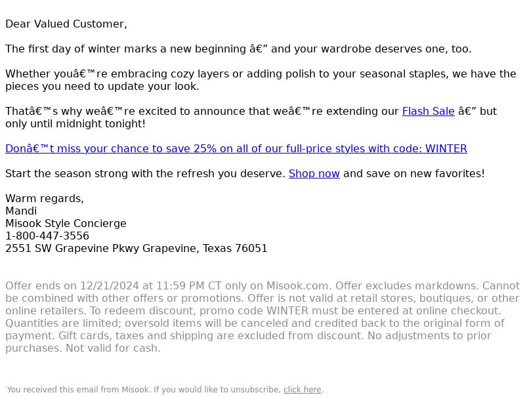
Task: Click the Start the season strong sentence
Action: 145,174
